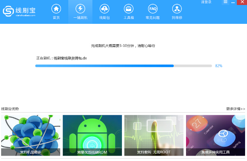
Task: Open 一键刷机 lightning bolt tab
Action: [80, 11]
